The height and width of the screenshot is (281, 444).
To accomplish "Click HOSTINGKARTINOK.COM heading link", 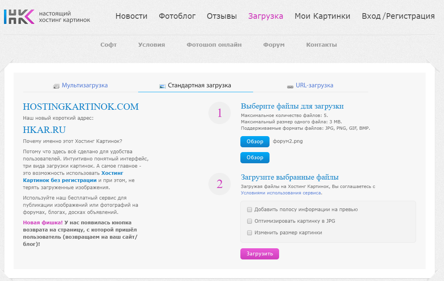I will pyautogui.click(x=81, y=107).
